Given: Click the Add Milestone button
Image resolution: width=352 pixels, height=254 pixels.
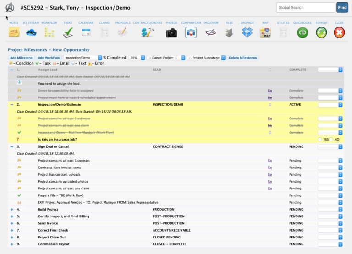Looking at the screenshot, I should point(21,58).
